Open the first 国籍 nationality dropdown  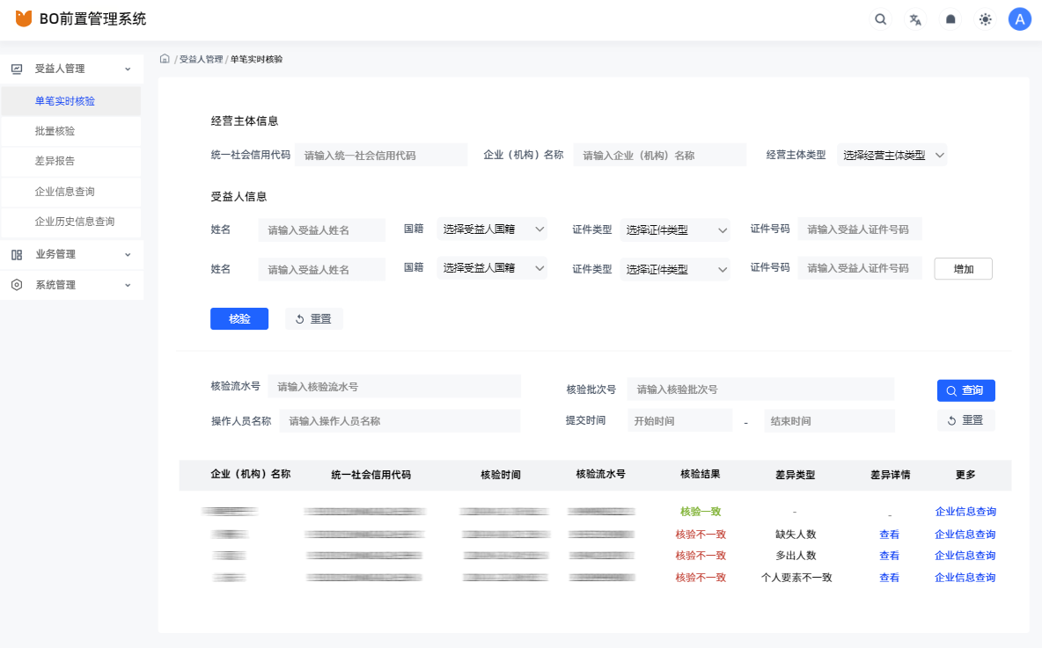(x=492, y=228)
